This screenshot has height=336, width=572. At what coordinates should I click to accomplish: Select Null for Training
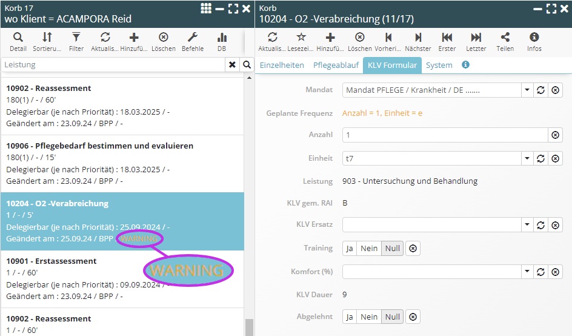click(393, 248)
